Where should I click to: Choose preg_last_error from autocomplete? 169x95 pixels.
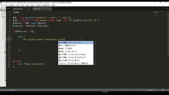(76, 51)
